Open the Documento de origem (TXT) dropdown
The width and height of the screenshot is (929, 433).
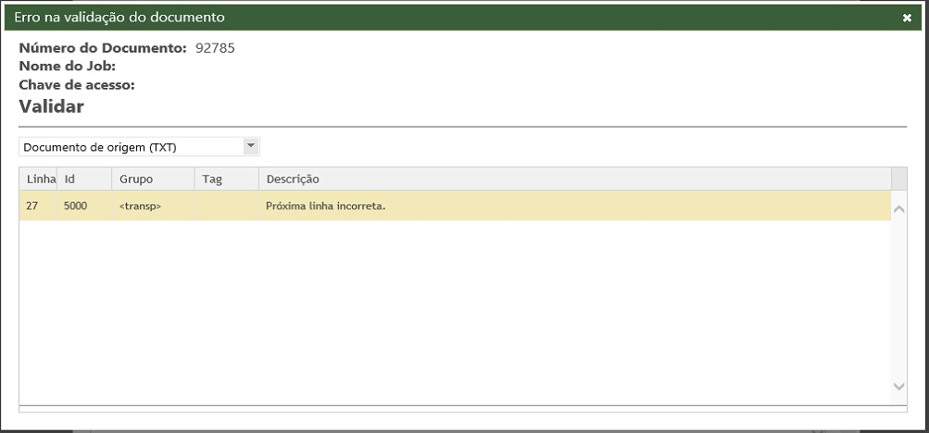point(130,147)
